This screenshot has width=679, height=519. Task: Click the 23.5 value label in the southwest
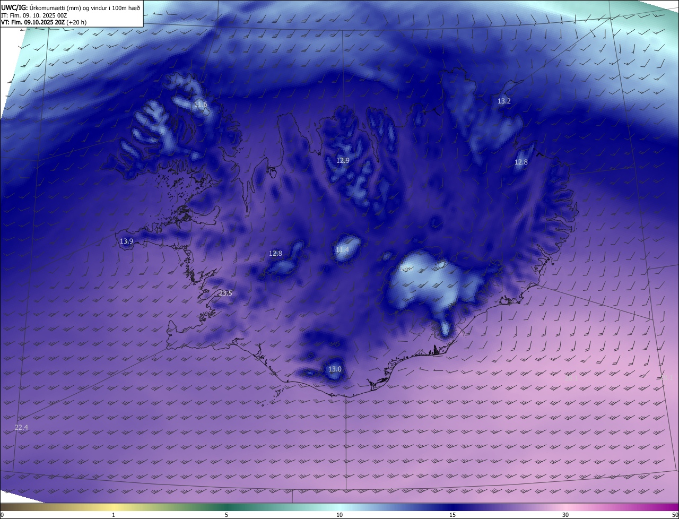click(225, 293)
